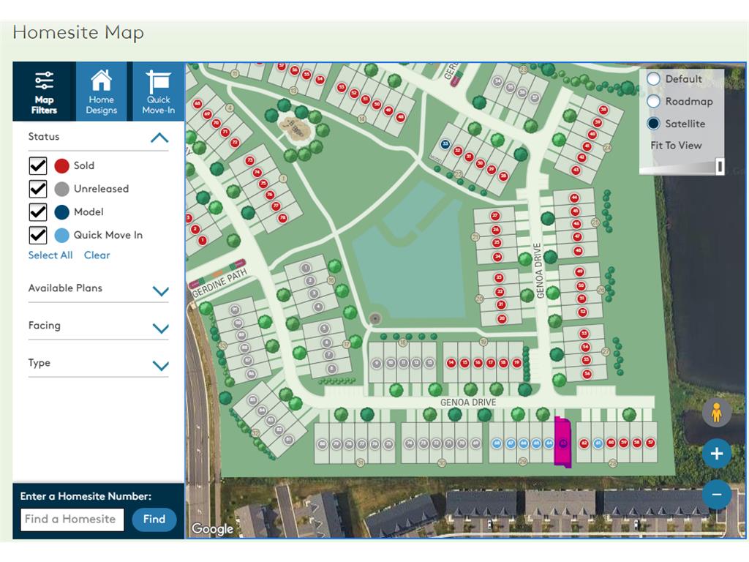Collapse the Status filter section

tap(159, 138)
